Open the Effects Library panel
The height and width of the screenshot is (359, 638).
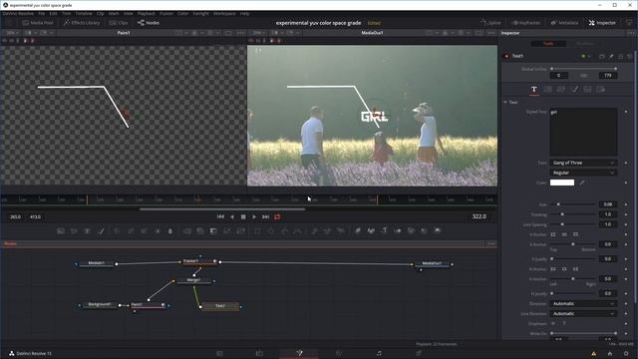click(82, 23)
